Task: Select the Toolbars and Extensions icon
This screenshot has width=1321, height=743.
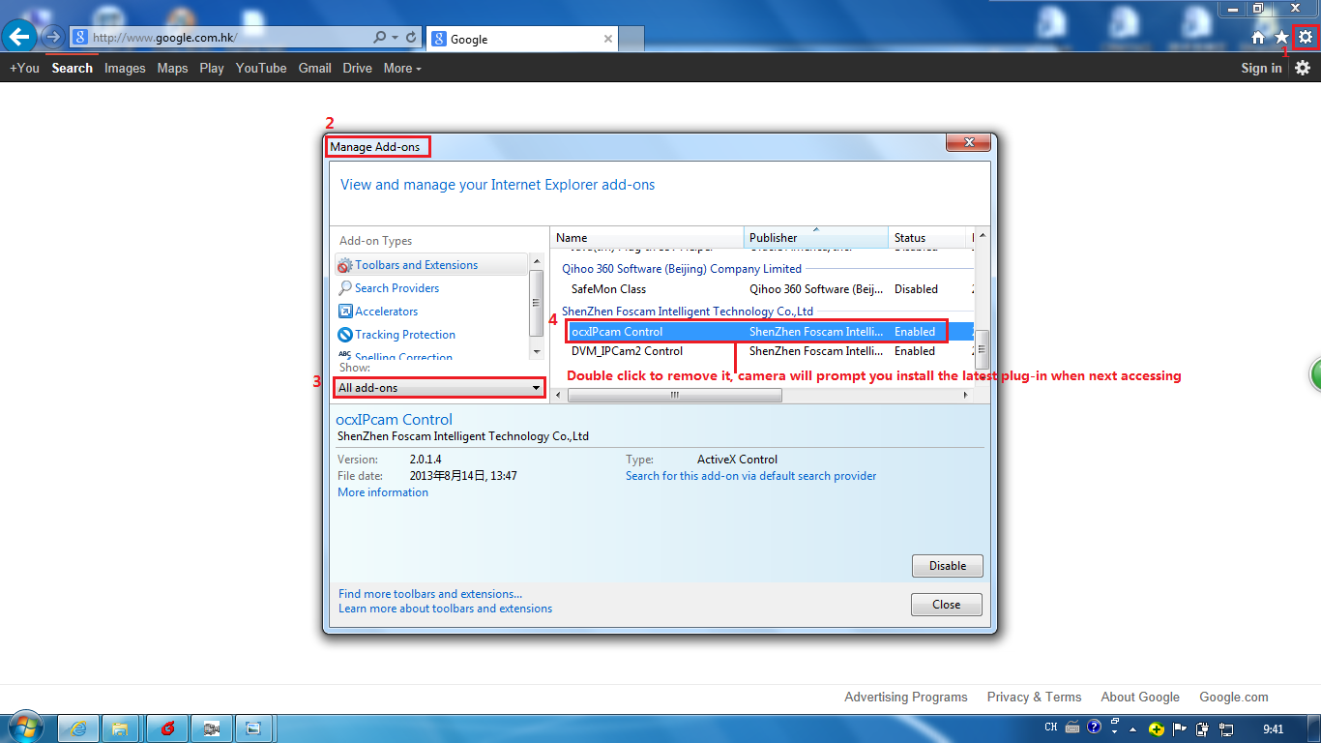Action: point(345,265)
